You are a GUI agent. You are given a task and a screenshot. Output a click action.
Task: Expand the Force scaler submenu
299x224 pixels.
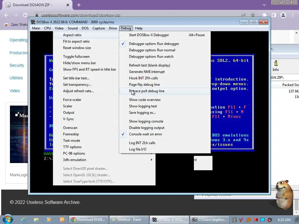pyautogui.click(x=86, y=100)
